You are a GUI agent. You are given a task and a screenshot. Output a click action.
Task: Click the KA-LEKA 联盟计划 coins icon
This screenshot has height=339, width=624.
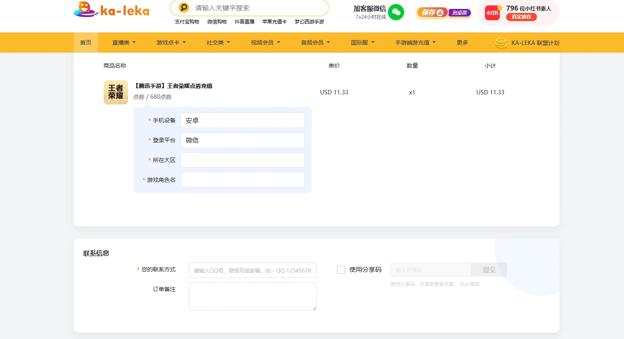pyautogui.click(x=500, y=43)
